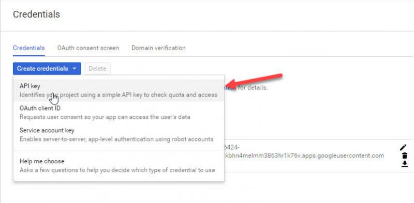This screenshot has height=203, width=414.
Task: Download the credential JSON via download icon
Action: (405, 164)
